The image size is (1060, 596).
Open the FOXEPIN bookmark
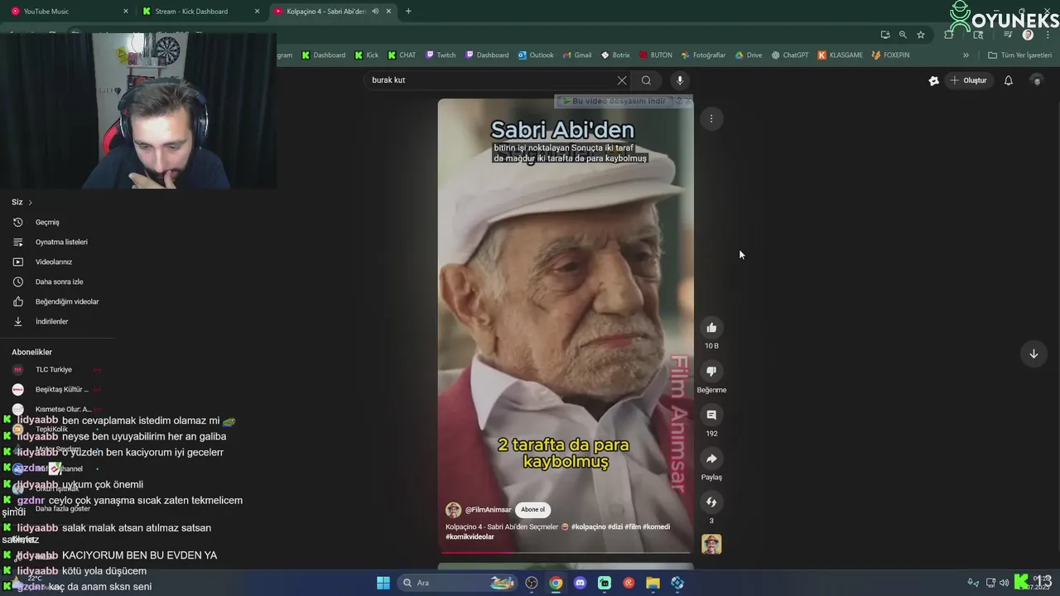(890, 55)
